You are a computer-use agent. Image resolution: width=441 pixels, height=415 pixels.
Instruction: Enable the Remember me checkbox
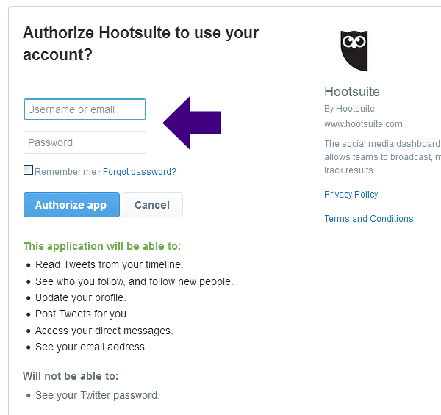click(28, 170)
